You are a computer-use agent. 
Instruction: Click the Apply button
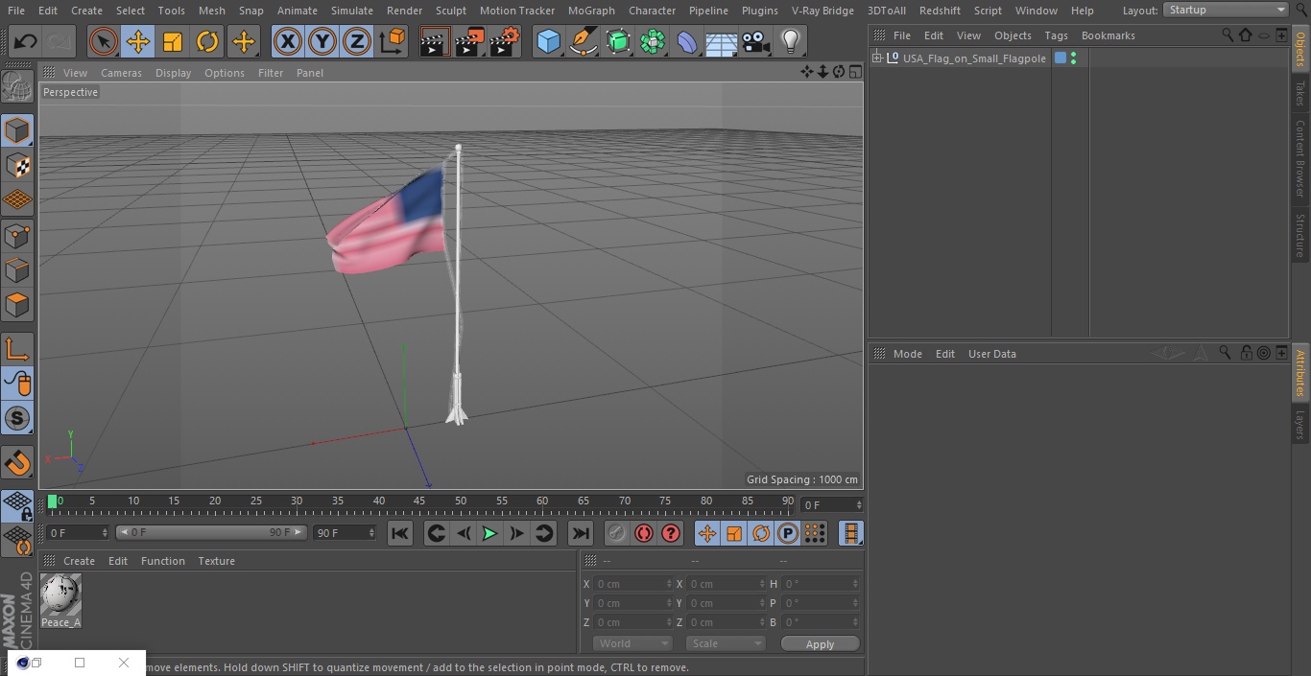click(820, 643)
